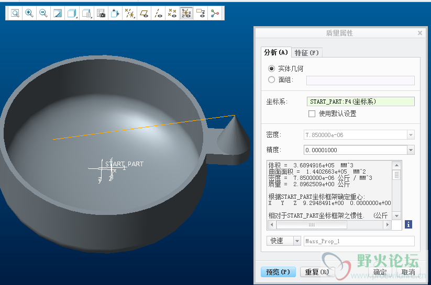This screenshot has width=431, height=285.
Task: Click the 取消 cancel button
Action: pyautogui.click(x=408, y=272)
